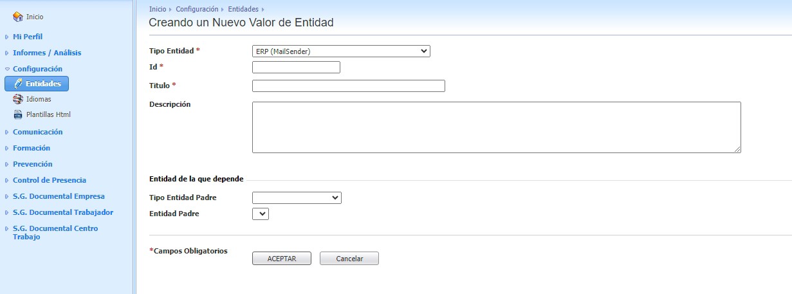Focus the Titulo input field
The height and width of the screenshot is (294, 792).
[x=348, y=86]
